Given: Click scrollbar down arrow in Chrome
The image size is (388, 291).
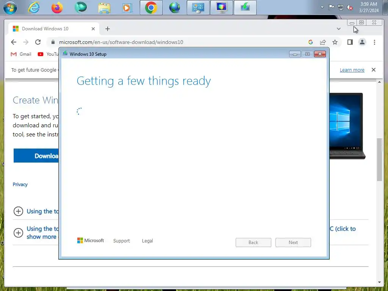Looking at the screenshot, I should click(x=379, y=282).
